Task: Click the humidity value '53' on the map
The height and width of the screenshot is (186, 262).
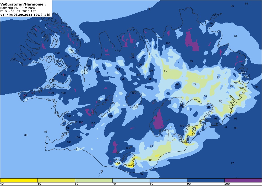Action: (x=194, y=134)
